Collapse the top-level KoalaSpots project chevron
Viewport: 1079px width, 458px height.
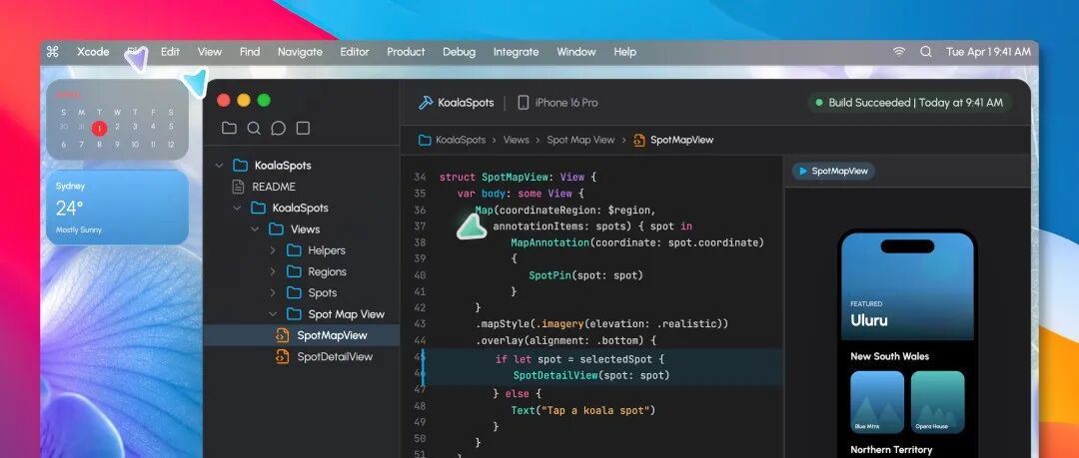point(220,165)
